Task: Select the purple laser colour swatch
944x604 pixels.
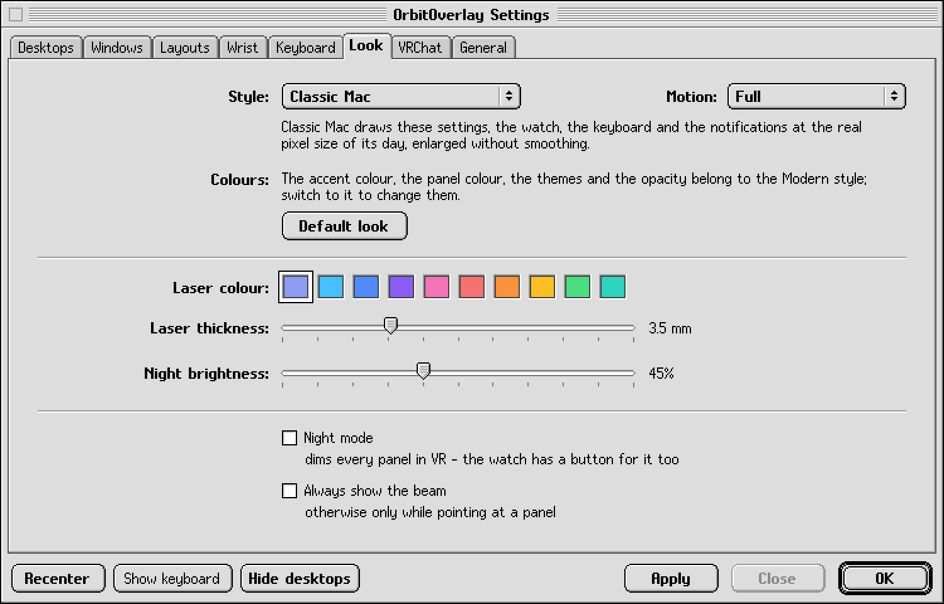Action: [x=402, y=287]
